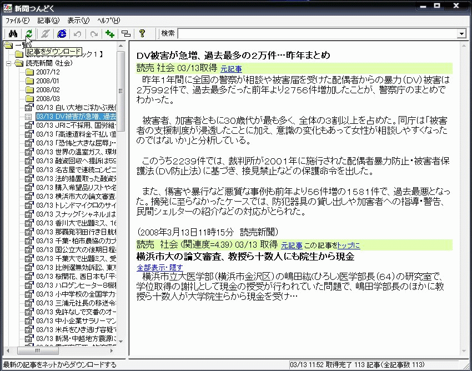Click the layout rectangles toolbar icon
Image resolution: width=472 pixels, height=371 pixels.
(126, 34)
